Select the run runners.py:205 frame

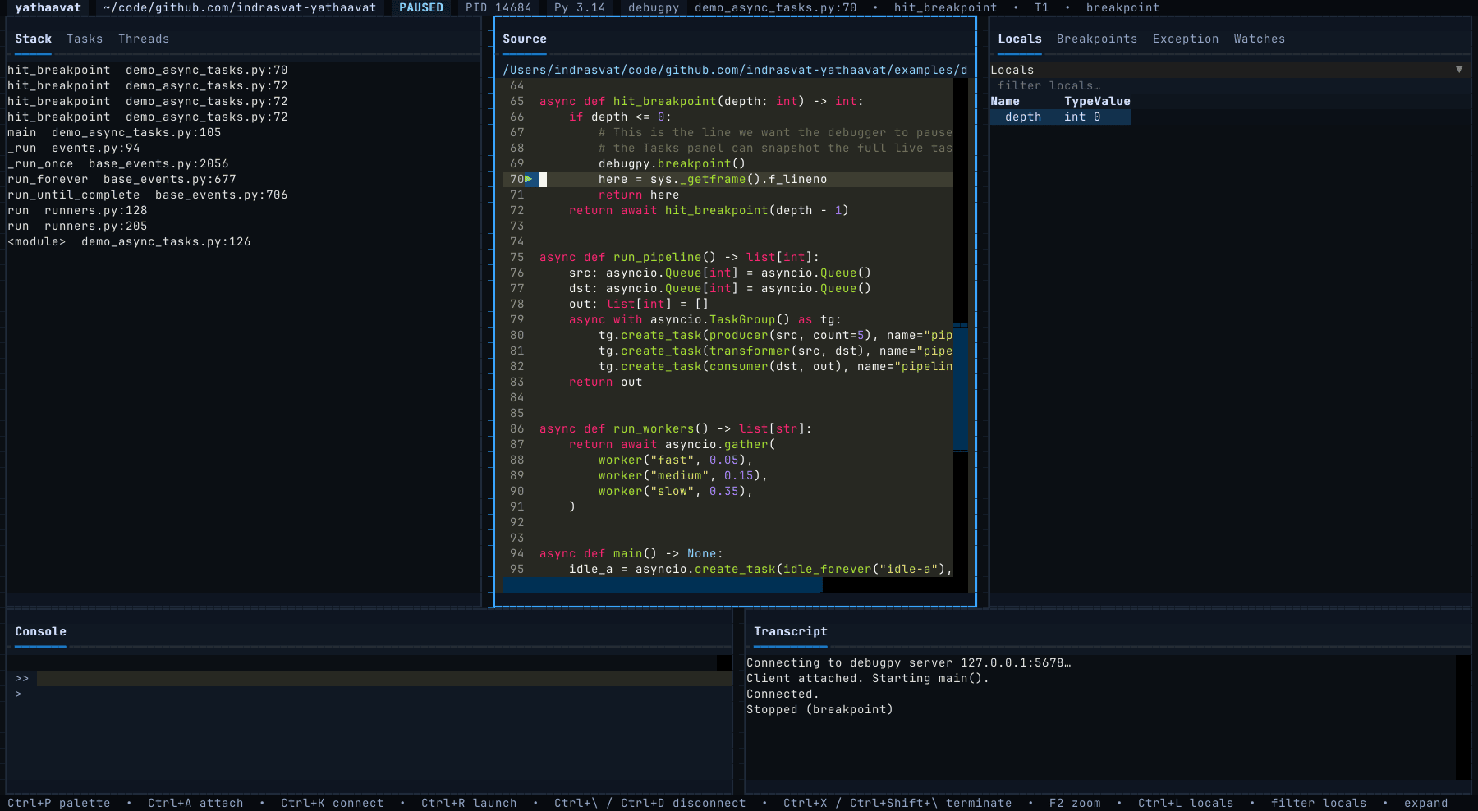(x=77, y=226)
